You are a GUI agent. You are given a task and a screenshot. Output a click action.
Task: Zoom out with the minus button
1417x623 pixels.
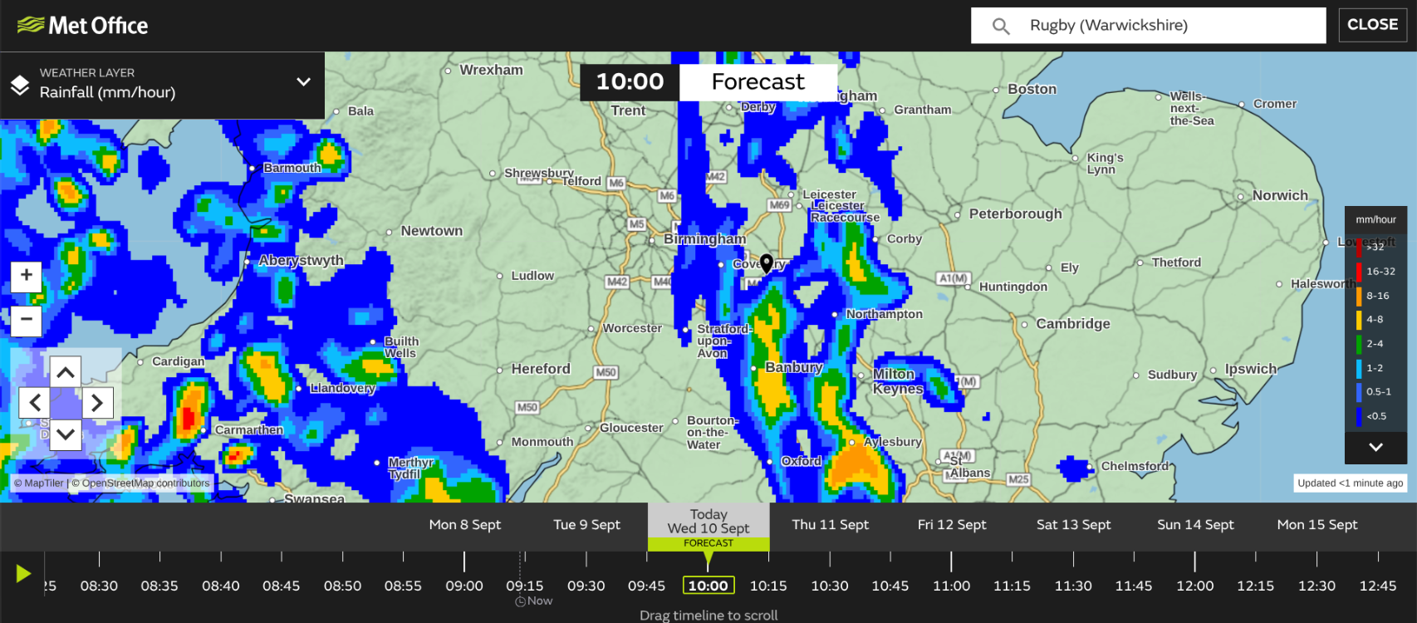click(x=27, y=320)
